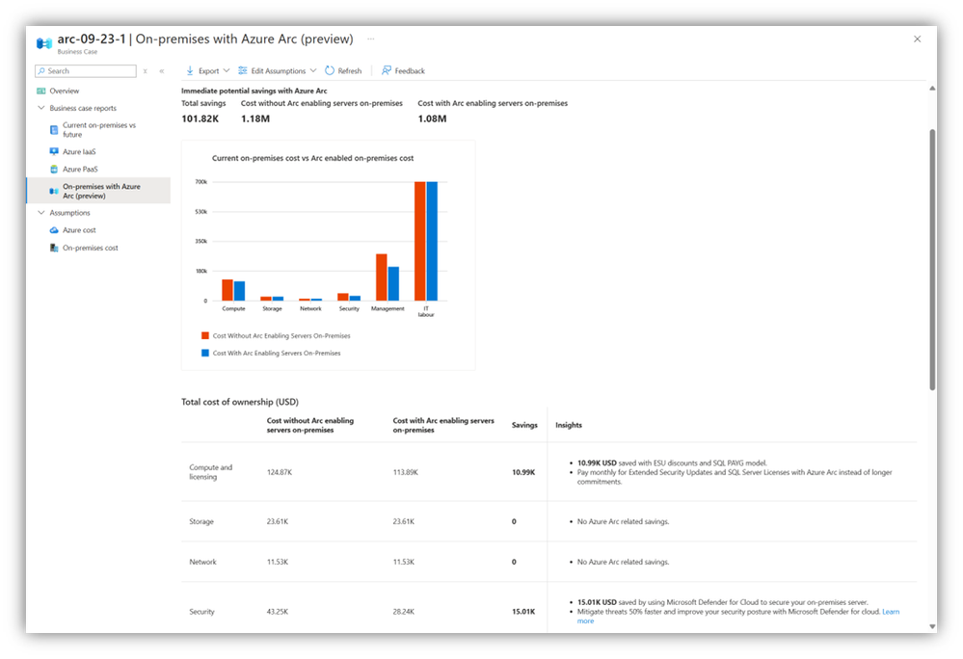The width and height of the screenshot is (963, 659).
Task: Collapse the Business case reports section
Action: tap(41, 108)
